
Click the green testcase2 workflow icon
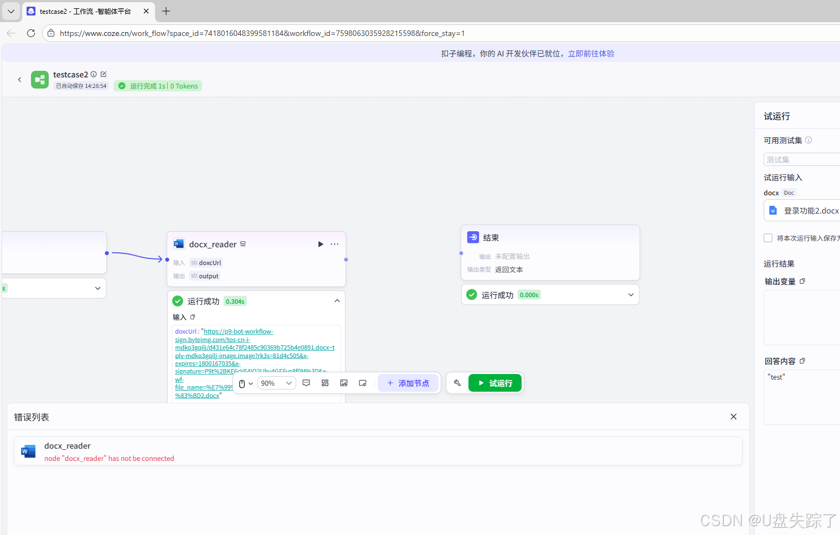click(40, 80)
